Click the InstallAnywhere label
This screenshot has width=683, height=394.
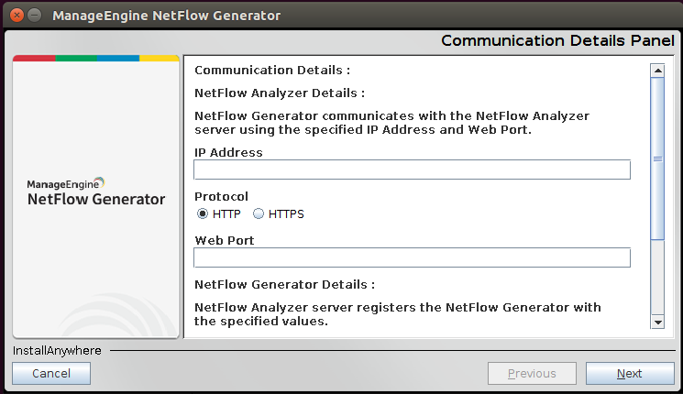[57, 350]
